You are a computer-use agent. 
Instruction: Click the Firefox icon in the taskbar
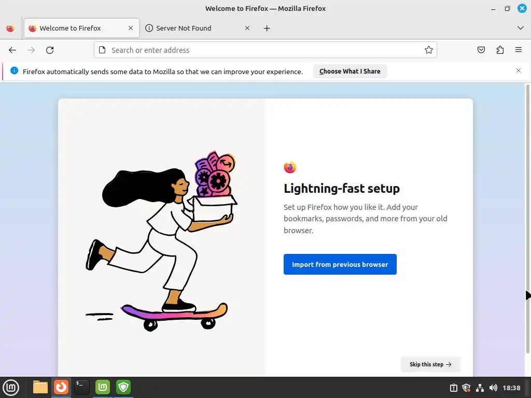[x=61, y=387]
